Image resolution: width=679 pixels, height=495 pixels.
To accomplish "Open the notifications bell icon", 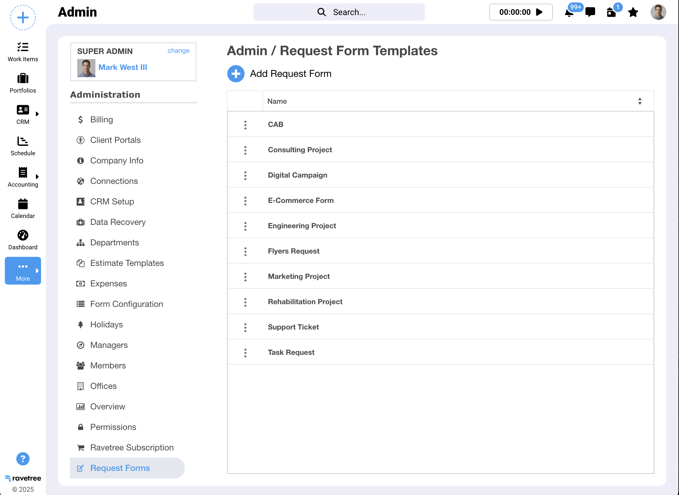I will coord(569,13).
